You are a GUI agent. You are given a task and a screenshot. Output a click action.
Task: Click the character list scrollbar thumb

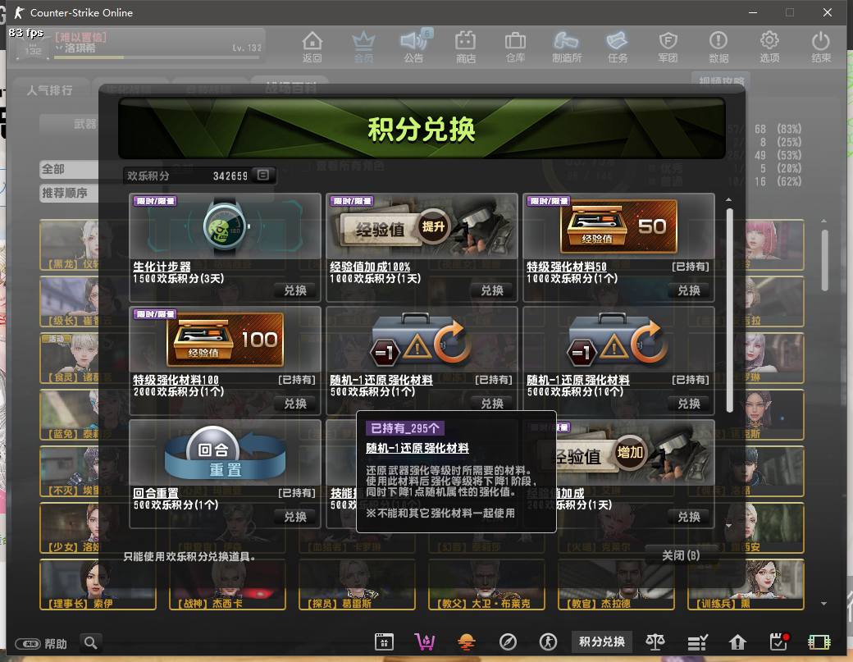[x=825, y=260]
